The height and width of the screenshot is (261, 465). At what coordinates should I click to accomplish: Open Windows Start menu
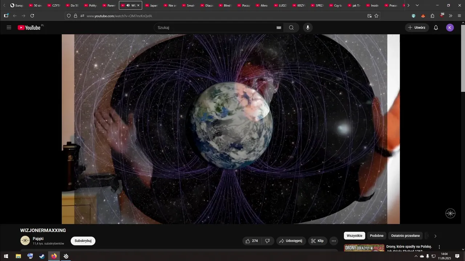[x=6, y=256]
